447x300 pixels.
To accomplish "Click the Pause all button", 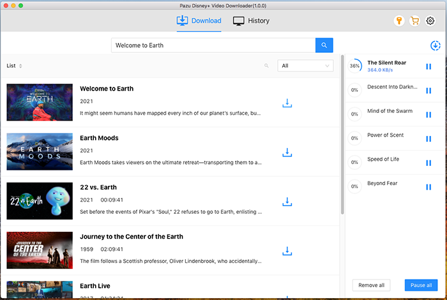I will pyautogui.click(x=421, y=285).
